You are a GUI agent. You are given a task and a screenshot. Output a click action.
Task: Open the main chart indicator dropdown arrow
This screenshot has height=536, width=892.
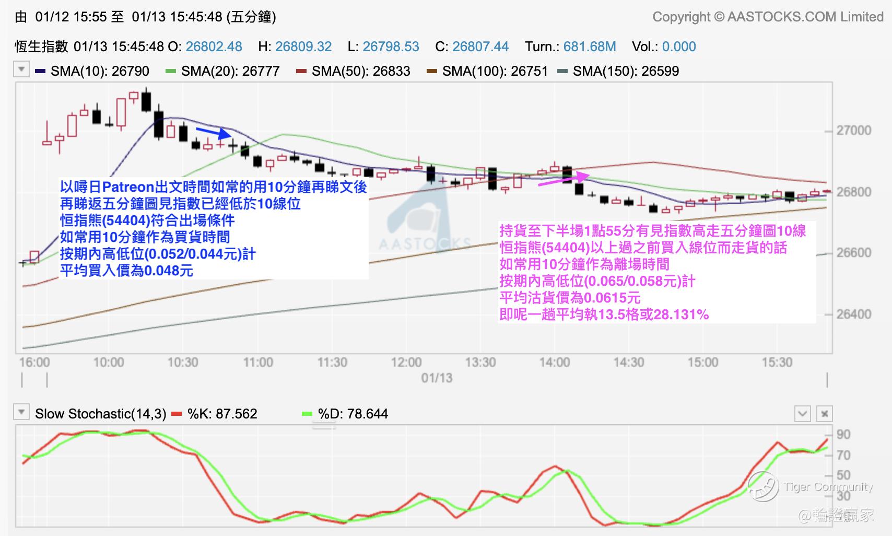(x=21, y=69)
